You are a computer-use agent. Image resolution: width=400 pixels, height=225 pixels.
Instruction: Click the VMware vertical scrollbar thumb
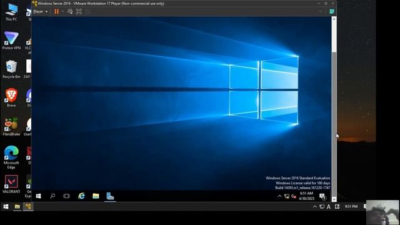click(334, 124)
